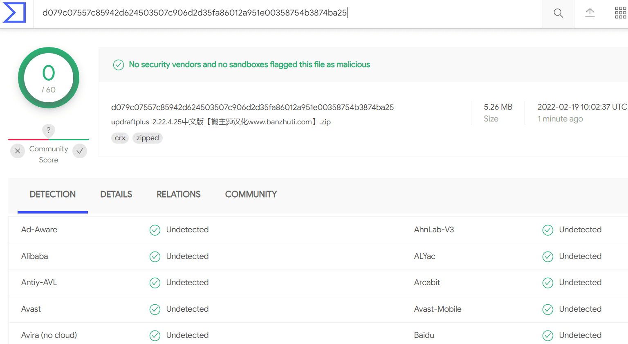Click the Undetected check icon for Avast-Mobile

point(548,310)
